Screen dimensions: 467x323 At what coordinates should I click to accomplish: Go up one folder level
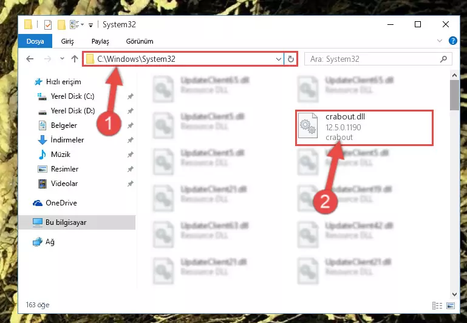click(75, 59)
